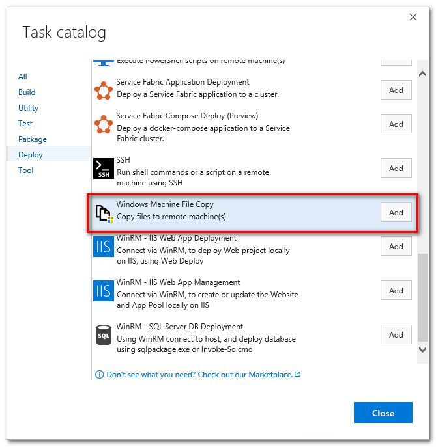The height and width of the screenshot is (447, 436).
Task: Add Windows Machine File Copy task
Action: 396,212
